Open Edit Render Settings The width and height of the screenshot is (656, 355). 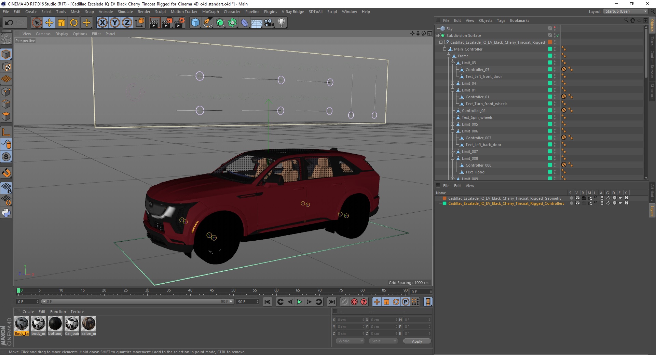[x=180, y=23]
